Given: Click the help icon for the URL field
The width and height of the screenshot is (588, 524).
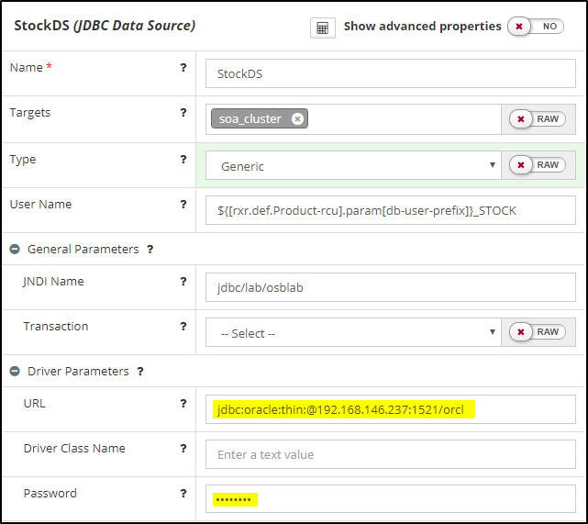Looking at the screenshot, I should pyautogui.click(x=183, y=404).
